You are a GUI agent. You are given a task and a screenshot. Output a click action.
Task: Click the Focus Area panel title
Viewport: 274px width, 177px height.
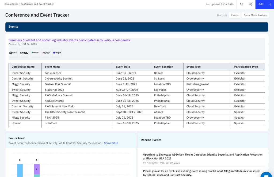point(16,138)
